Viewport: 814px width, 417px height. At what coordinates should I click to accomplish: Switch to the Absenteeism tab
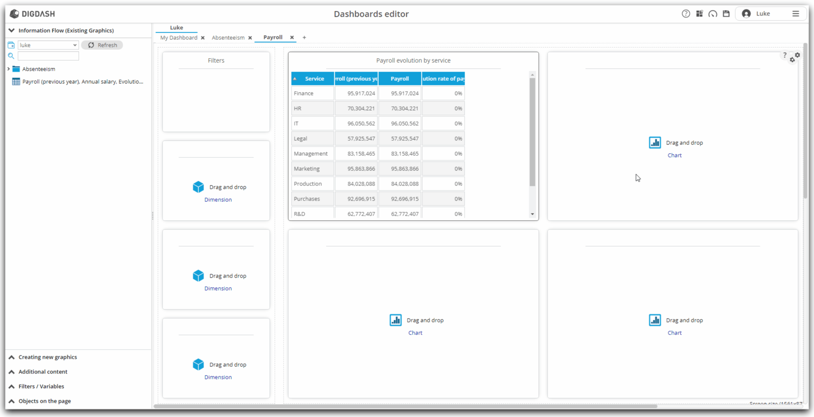click(x=228, y=38)
